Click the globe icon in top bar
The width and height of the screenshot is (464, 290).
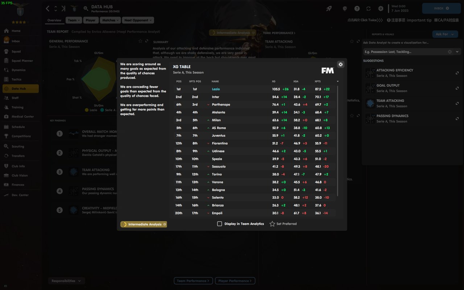click(x=345, y=8)
